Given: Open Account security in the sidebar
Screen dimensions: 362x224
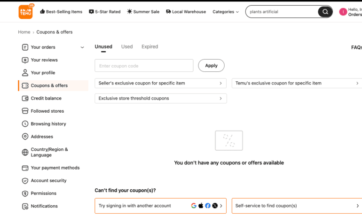Looking at the screenshot, I should click(x=48, y=180).
